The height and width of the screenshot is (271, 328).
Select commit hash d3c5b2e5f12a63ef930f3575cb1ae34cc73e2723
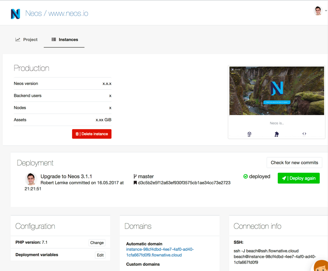pos(184,183)
